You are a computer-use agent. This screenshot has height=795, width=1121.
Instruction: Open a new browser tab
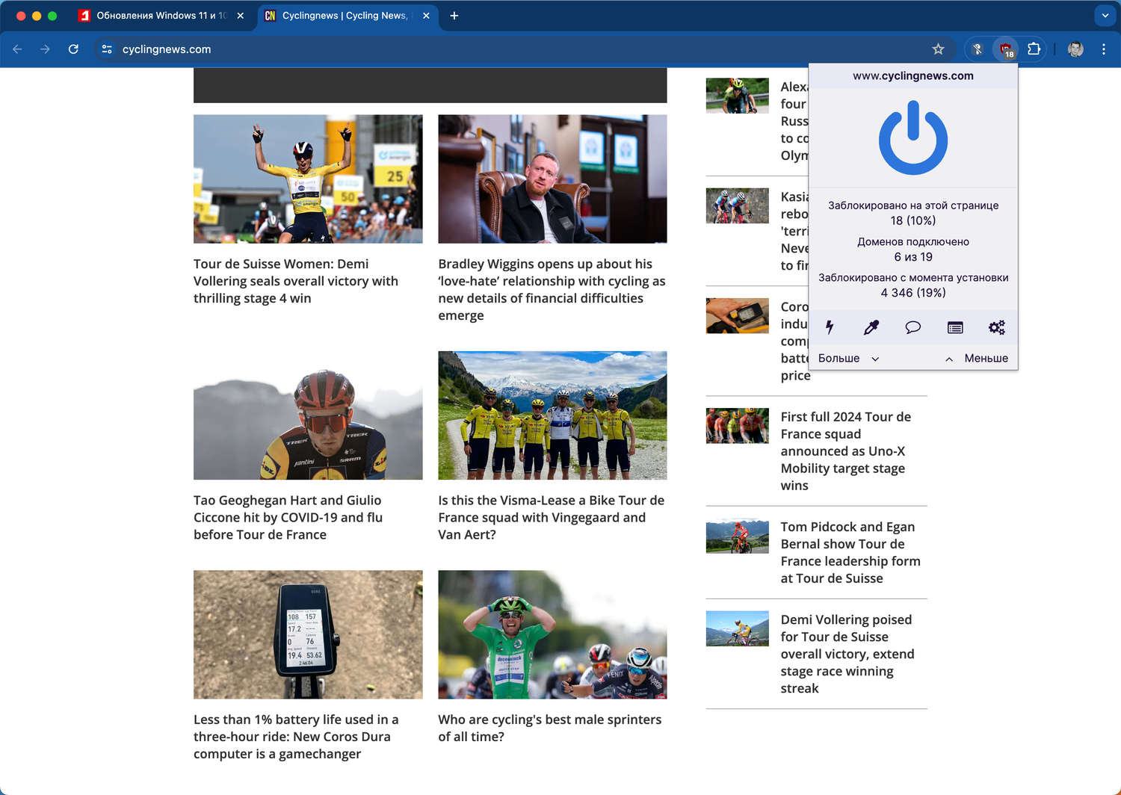pos(454,16)
